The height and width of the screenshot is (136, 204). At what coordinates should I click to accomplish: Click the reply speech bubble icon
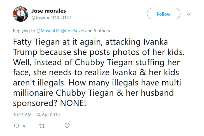pyautogui.click(x=16, y=126)
